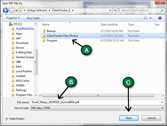This screenshot has width=167, height=126.
Task: Click the Cancel button
Action: coord(151,118)
